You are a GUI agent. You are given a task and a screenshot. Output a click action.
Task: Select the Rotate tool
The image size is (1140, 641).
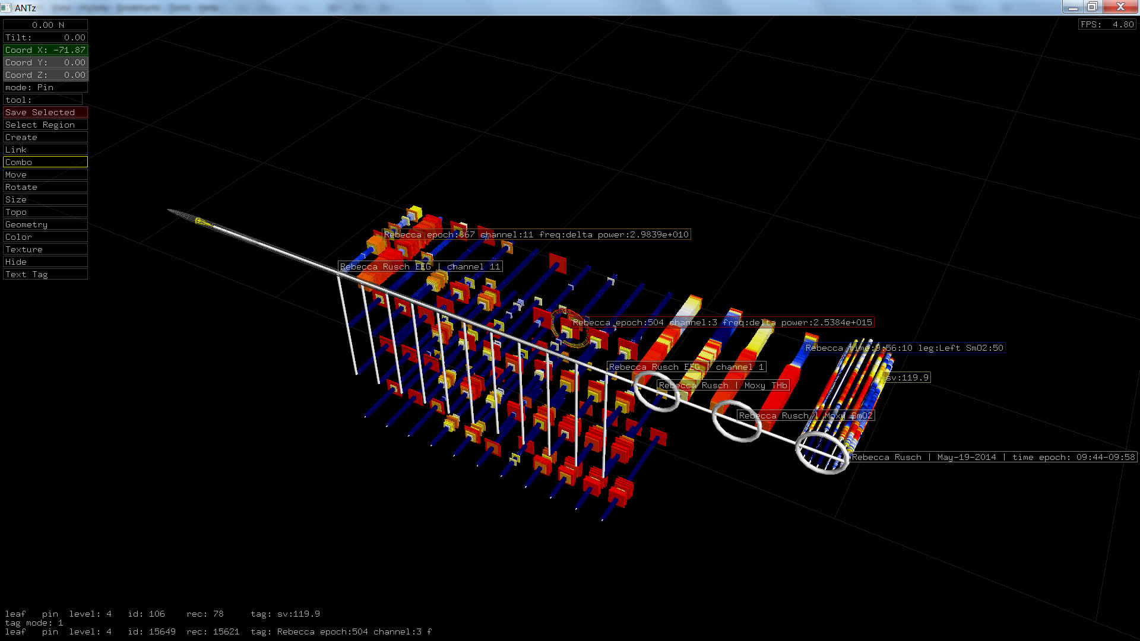45,187
